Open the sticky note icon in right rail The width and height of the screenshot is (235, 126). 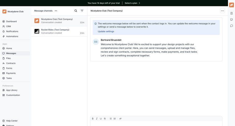(232, 20)
